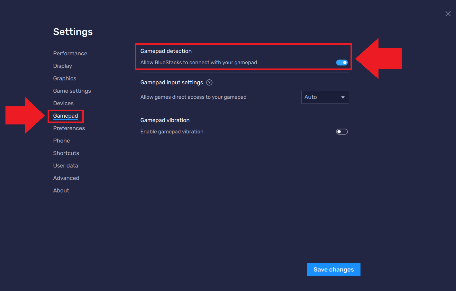Go to Advanced settings
This screenshot has width=456, height=291.
click(x=66, y=178)
